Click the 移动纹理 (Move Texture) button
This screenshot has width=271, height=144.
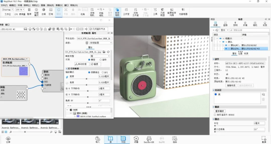point(82,64)
